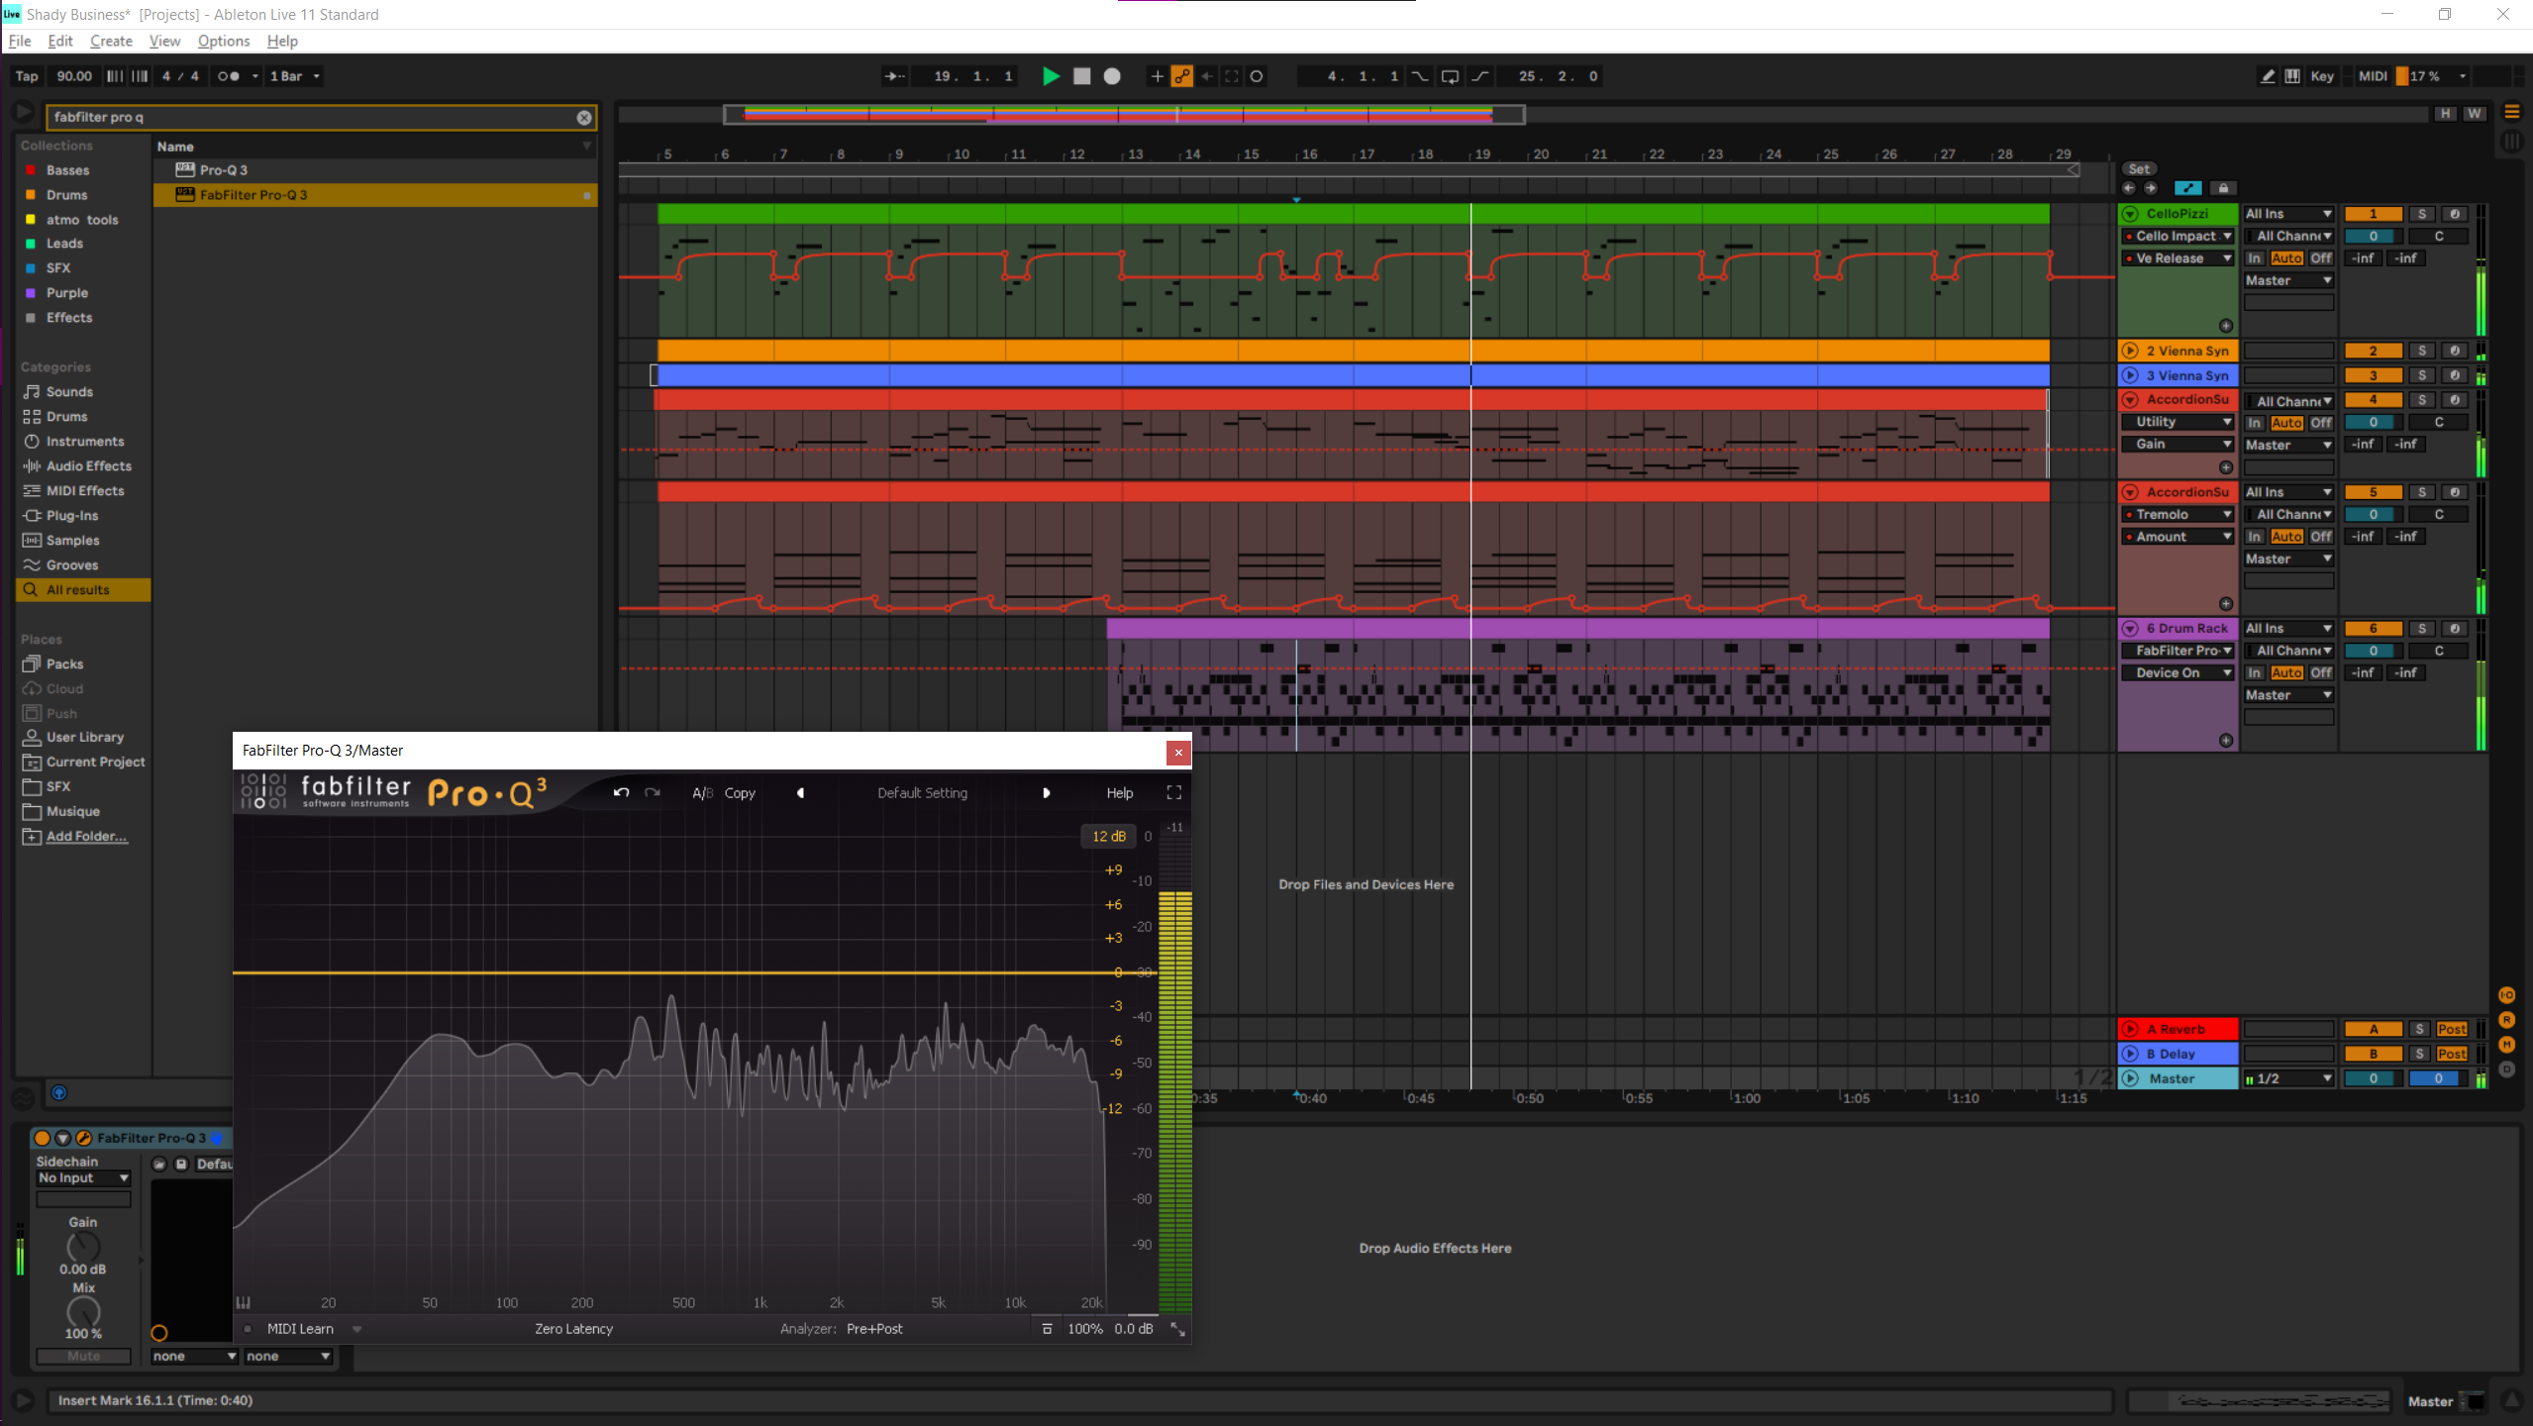
Task: Toggle Draw Mode pencil icon
Action: pos(2267,76)
